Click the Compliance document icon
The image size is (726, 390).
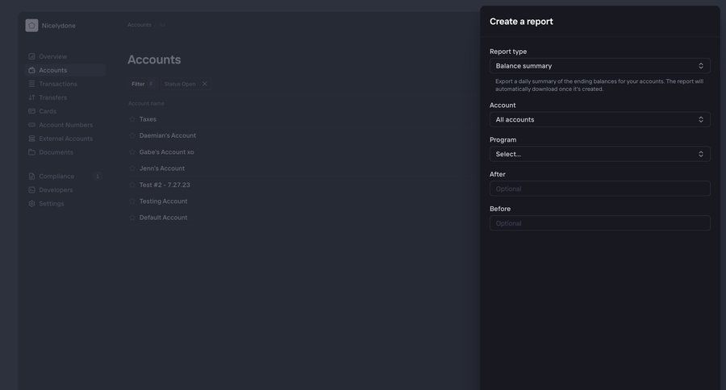tap(31, 176)
